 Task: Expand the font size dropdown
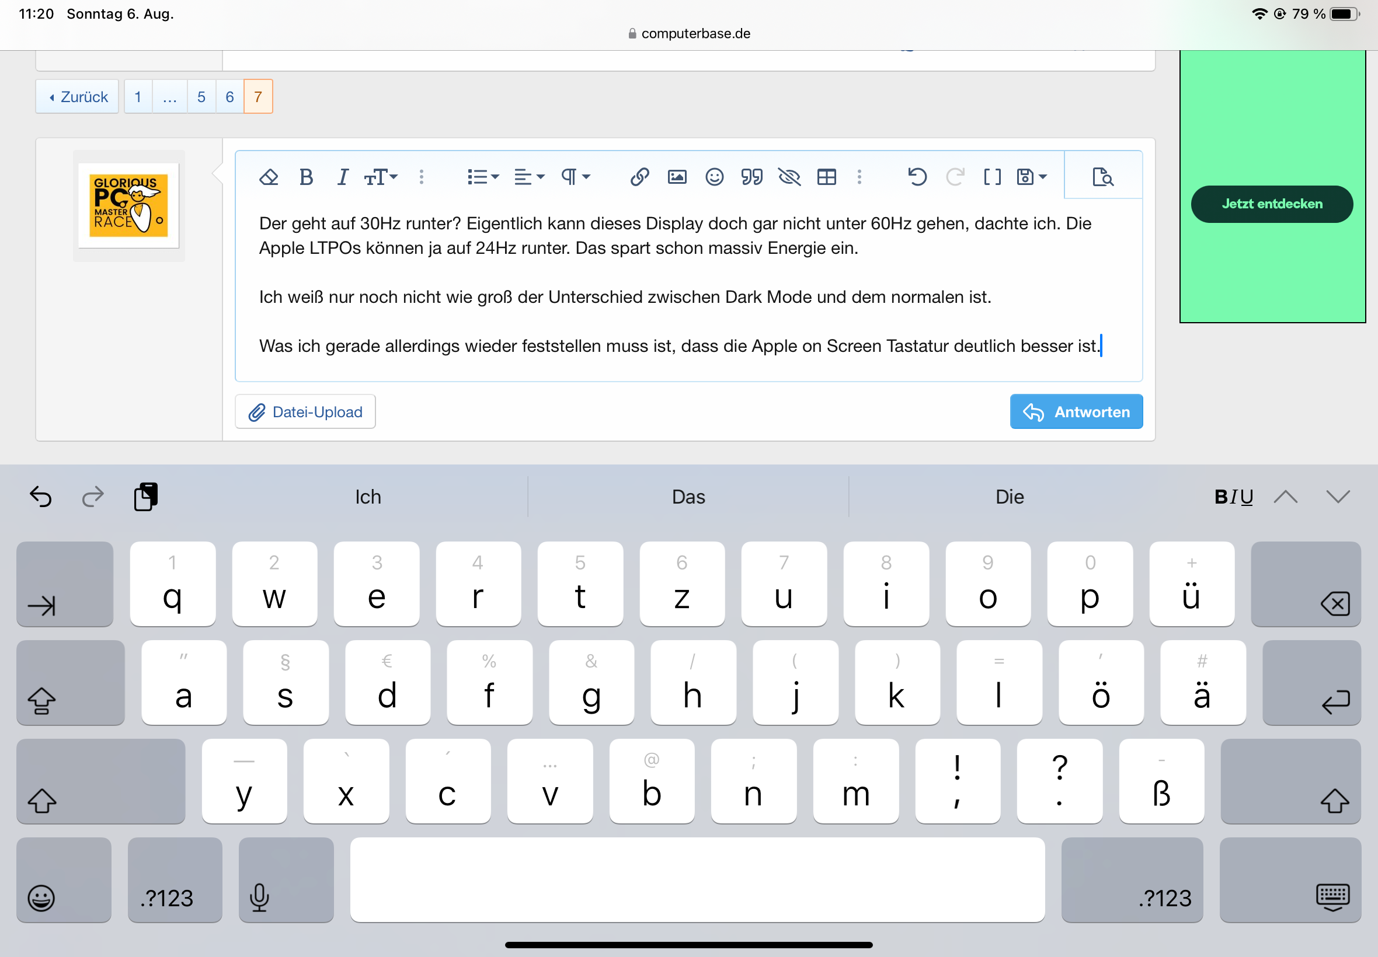pyautogui.click(x=381, y=177)
